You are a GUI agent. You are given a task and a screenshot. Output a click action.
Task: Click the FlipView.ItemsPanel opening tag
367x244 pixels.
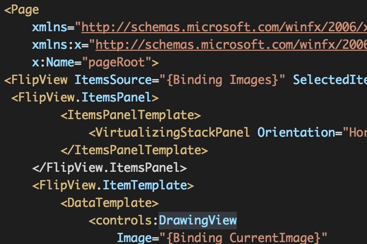tap(85, 98)
